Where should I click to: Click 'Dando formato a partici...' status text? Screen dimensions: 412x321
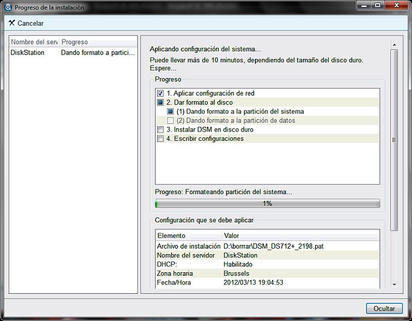point(98,53)
